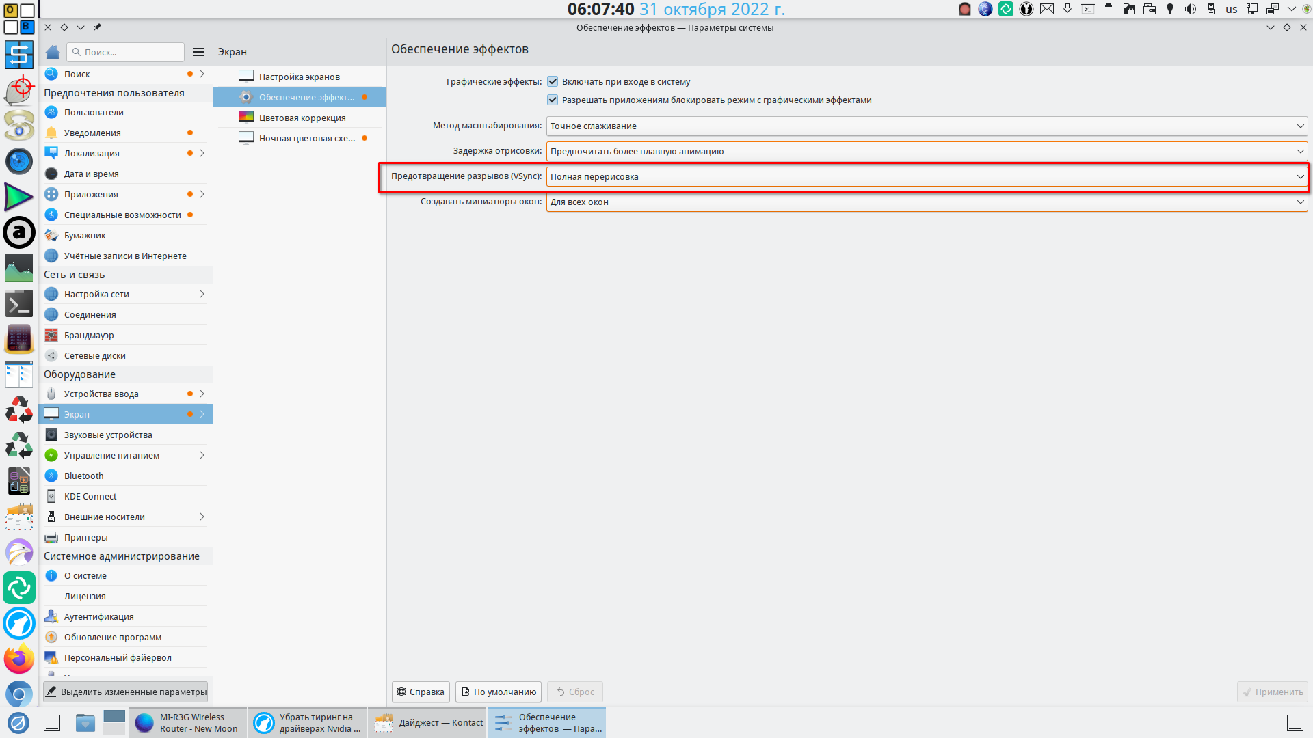Click the 'Справка' help button
The image size is (1313, 738).
[x=421, y=692]
